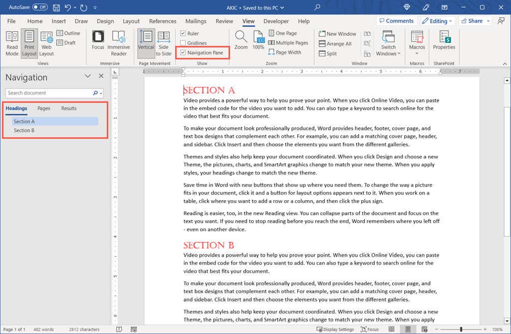The height and width of the screenshot is (334, 511).
Task: Open SharePoint Properties
Action: tap(444, 40)
